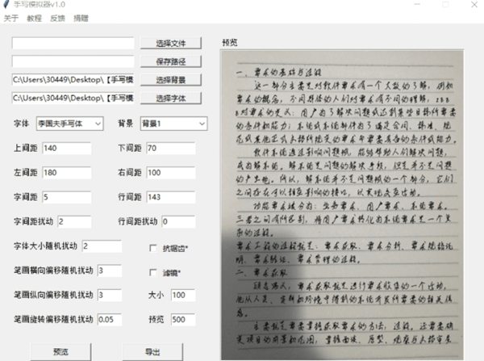Click the 行间距 input field with 143
This screenshot has height=361, width=484.
[171, 197]
